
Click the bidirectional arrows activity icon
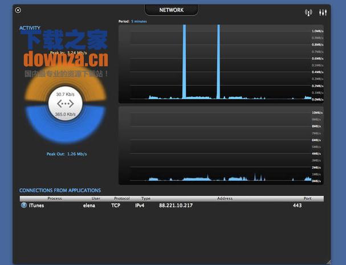click(66, 104)
